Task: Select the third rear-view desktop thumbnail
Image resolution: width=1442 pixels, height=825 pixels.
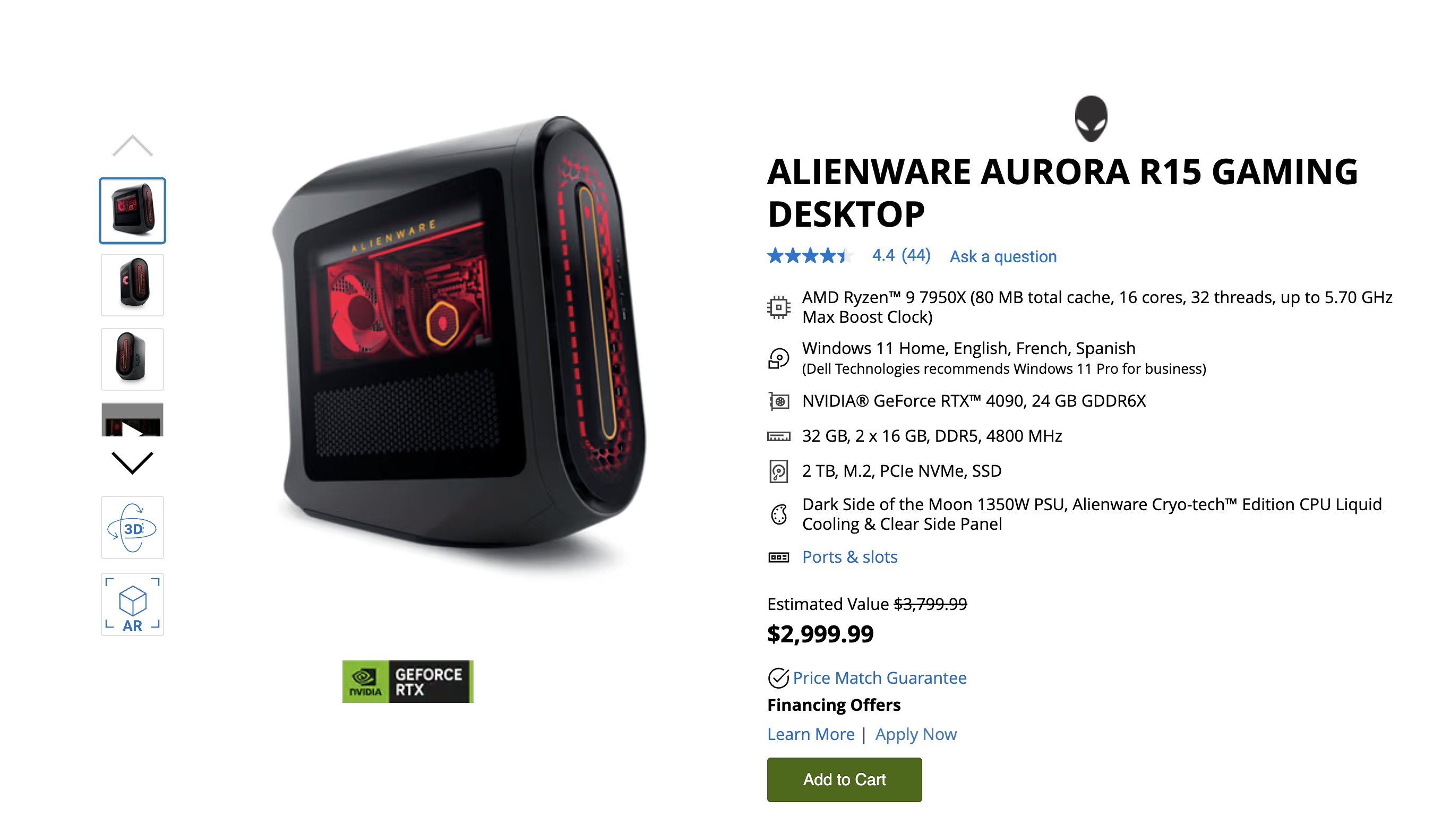Action: tap(133, 359)
